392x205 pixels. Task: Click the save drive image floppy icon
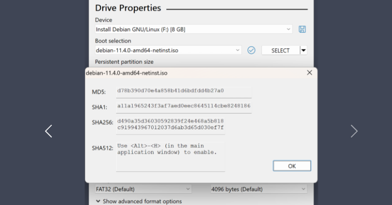coord(302,29)
